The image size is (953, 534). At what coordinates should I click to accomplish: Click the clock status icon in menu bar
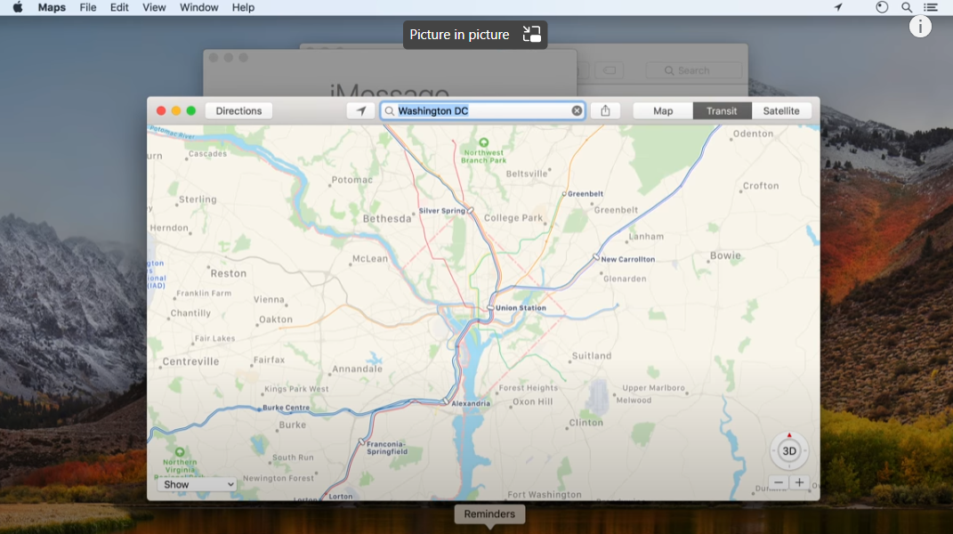point(882,7)
